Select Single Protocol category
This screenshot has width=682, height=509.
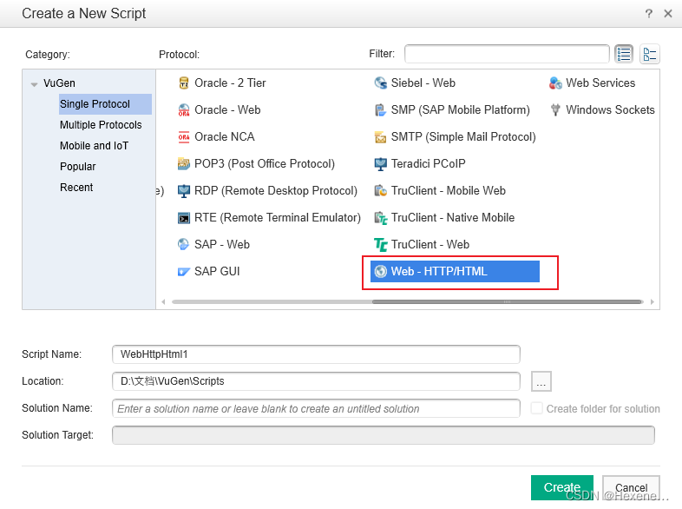point(105,104)
